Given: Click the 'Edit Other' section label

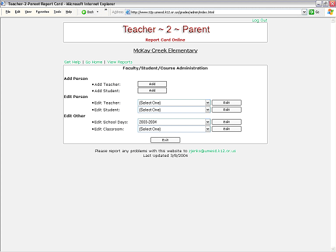Looking at the screenshot, I should point(75,116).
